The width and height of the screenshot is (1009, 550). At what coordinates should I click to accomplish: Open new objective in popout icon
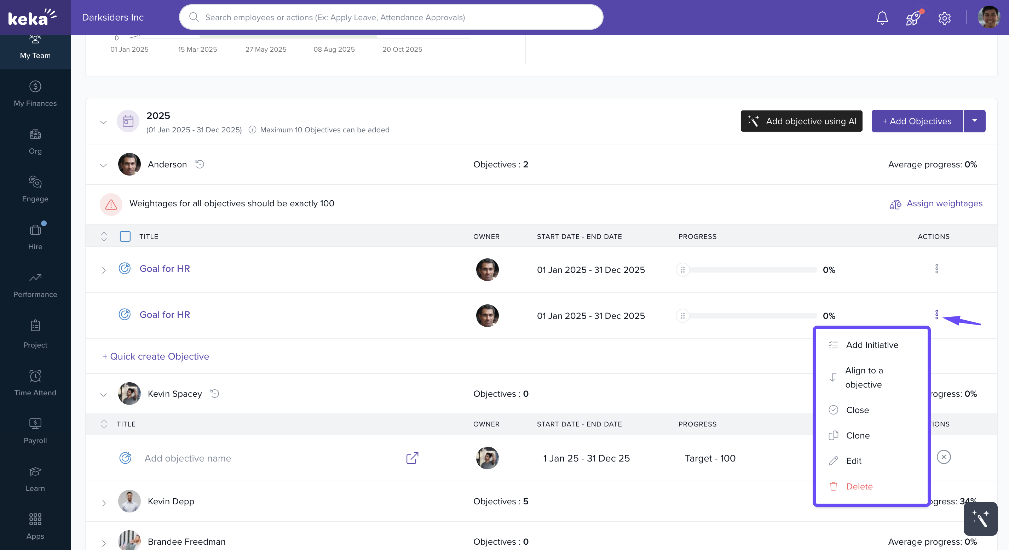[412, 458]
